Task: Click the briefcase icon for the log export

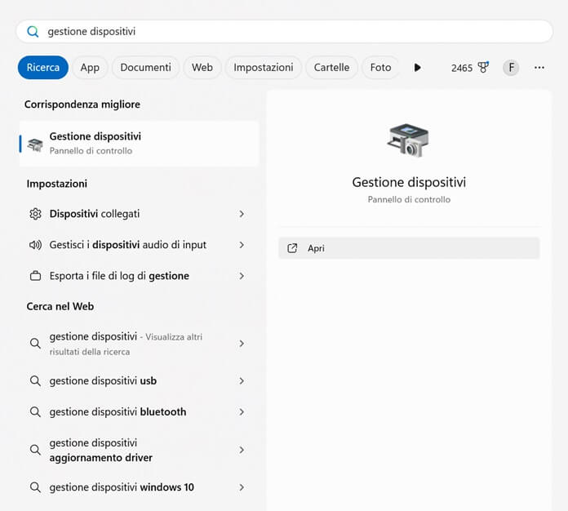Action: [x=35, y=276]
